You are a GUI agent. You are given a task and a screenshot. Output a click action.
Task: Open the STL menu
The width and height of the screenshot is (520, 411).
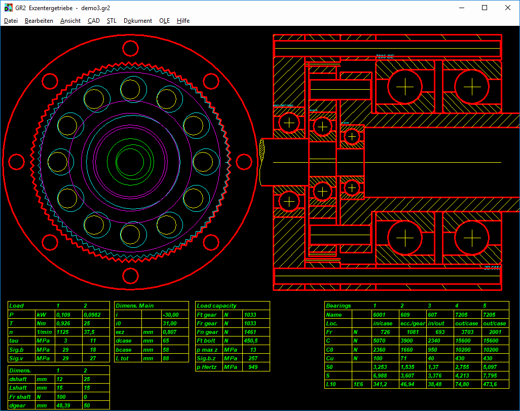(x=112, y=21)
